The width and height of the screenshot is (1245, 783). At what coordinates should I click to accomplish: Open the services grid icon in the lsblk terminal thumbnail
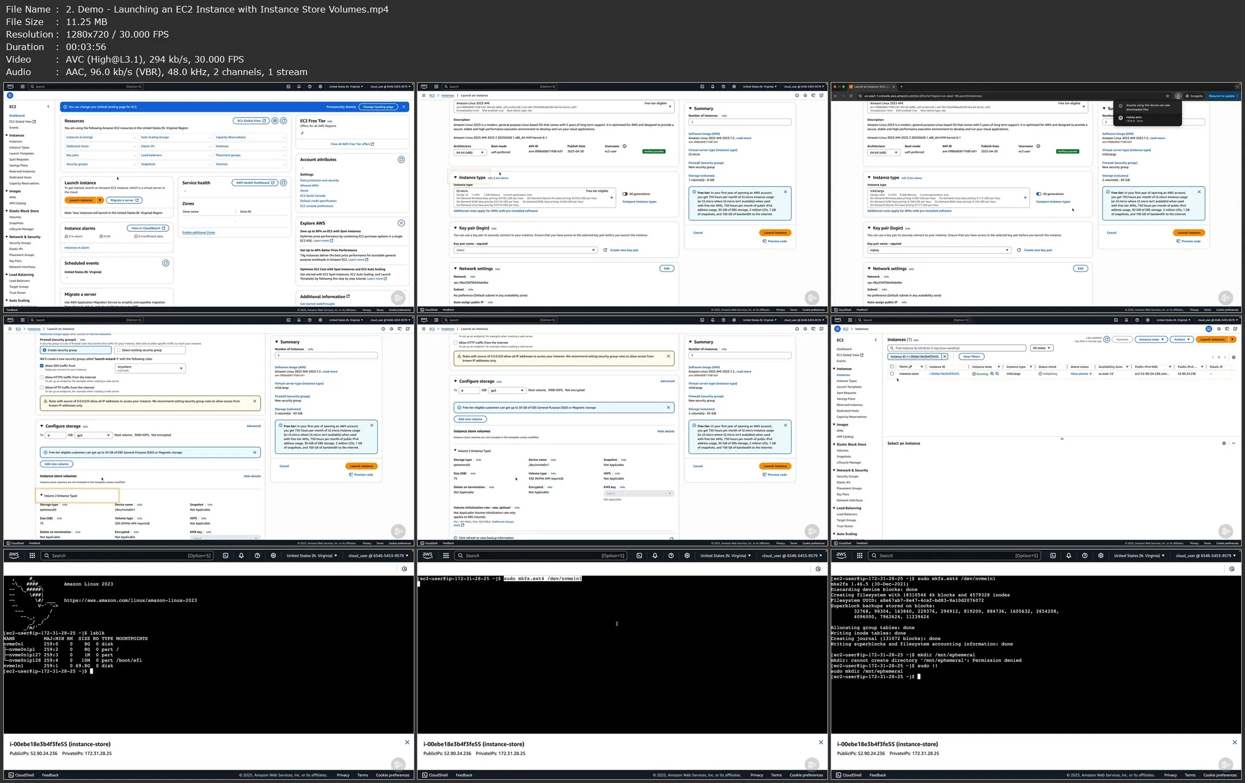32,556
